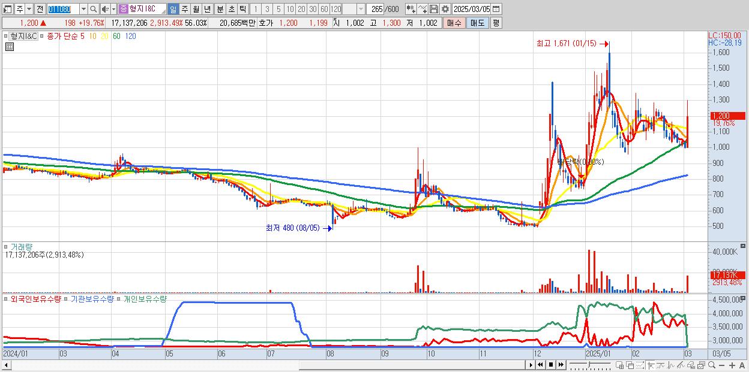This screenshot has height=372, width=749.
Task: Click the replay speed slider handle
Action: click(589, 364)
